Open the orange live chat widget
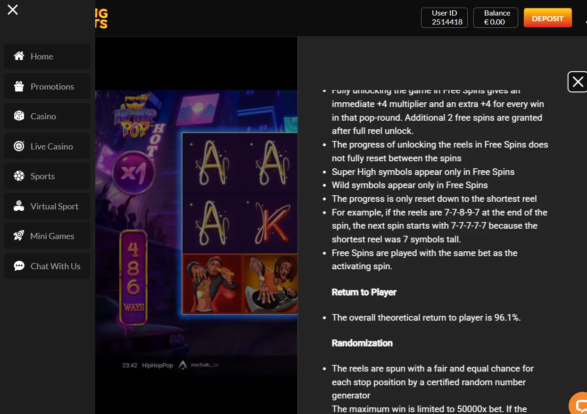Screen dimensions: 587x414 click(x=579, y=405)
